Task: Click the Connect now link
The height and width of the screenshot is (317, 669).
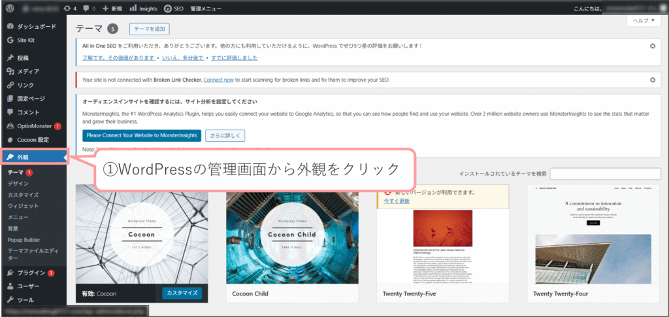Action: pos(218,80)
